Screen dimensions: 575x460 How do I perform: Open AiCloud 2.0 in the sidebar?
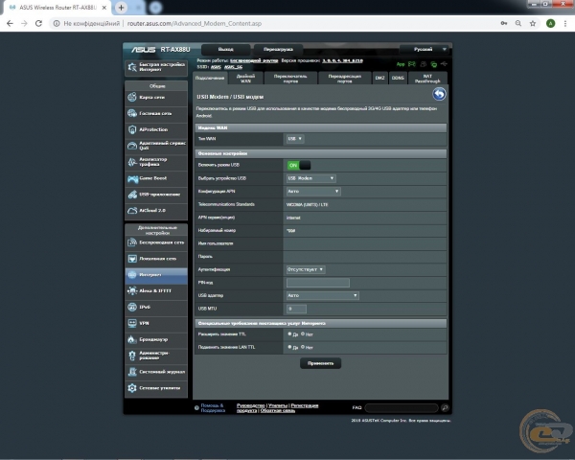point(156,211)
